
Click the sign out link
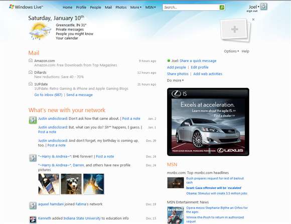(x=252, y=11)
